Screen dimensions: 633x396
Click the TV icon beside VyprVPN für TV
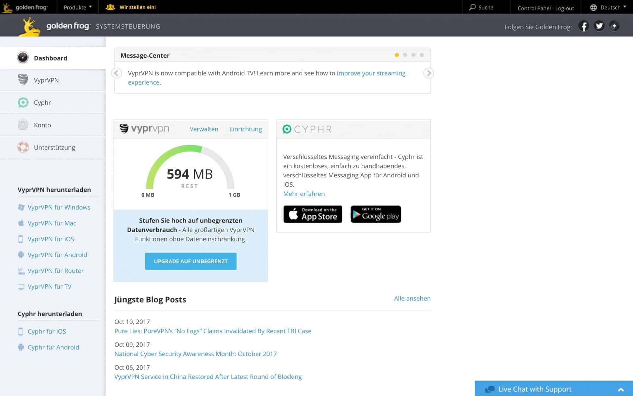click(21, 287)
